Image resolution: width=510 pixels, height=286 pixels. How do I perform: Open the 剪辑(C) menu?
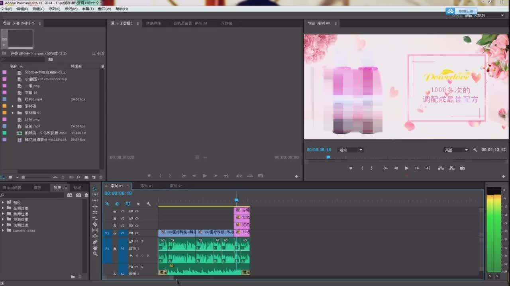(38, 9)
